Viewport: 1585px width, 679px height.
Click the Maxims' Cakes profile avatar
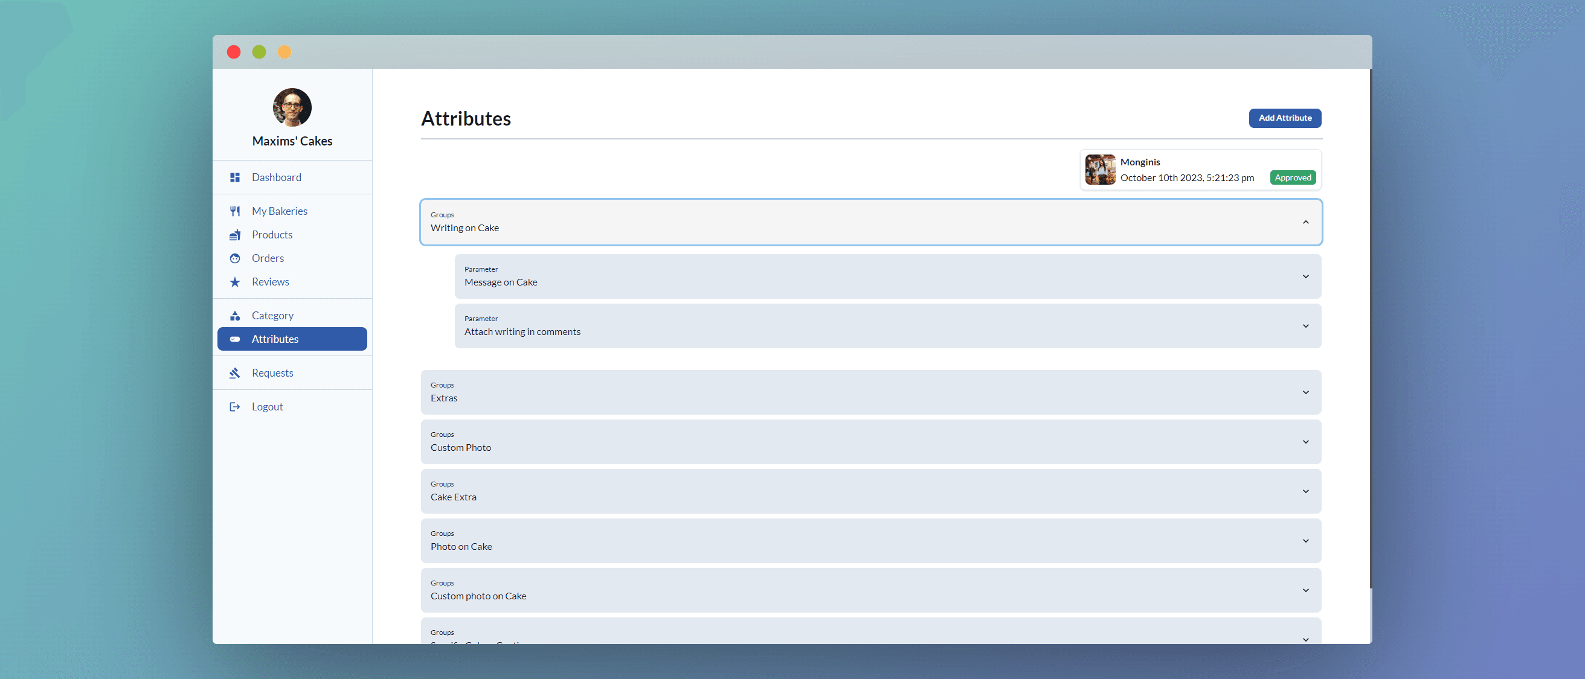(x=292, y=107)
